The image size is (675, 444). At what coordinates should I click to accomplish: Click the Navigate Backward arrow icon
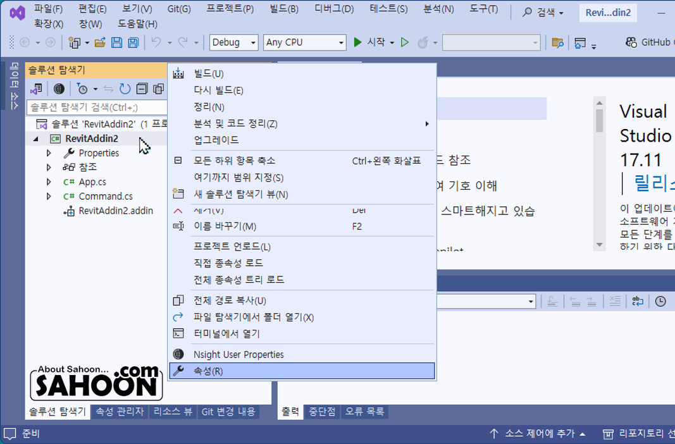tap(25, 42)
